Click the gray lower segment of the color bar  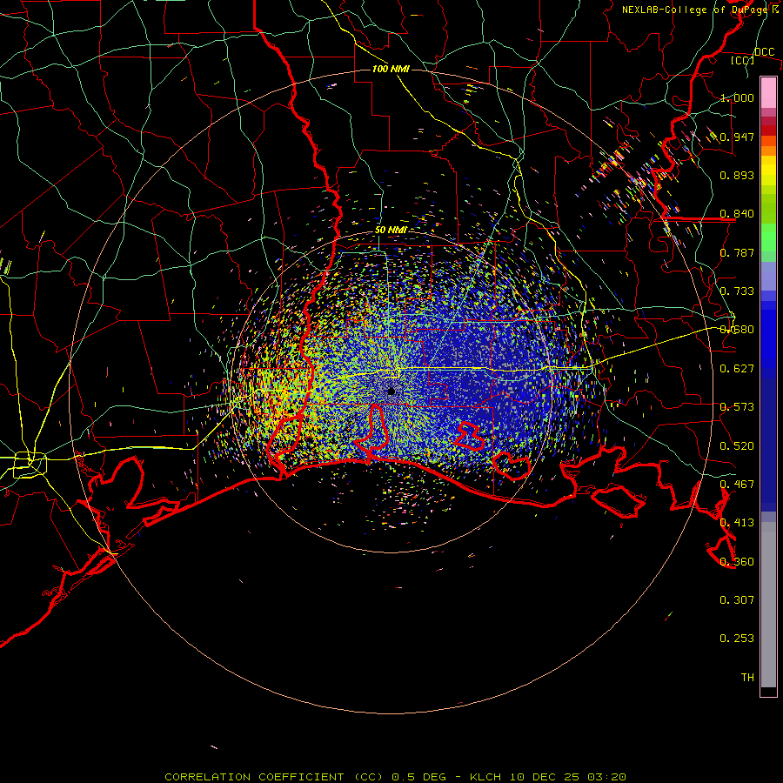point(768,605)
